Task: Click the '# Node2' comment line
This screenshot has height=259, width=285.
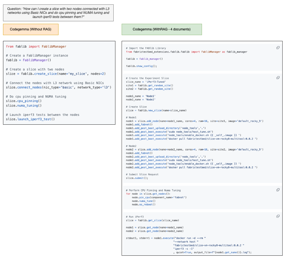Action: (x=130, y=146)
